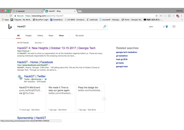Expand hack.gt URL dropdown arrow
Screen dimensions: 184x130
[30, 51]
